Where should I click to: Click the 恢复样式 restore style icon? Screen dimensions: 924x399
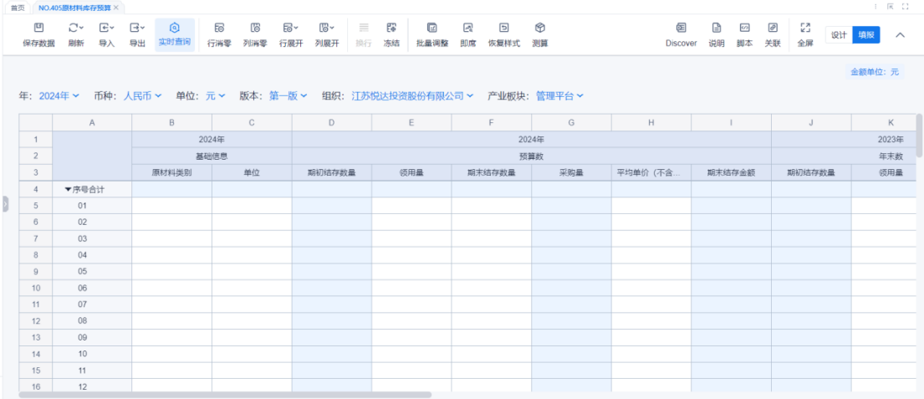[x=503, y=28]
